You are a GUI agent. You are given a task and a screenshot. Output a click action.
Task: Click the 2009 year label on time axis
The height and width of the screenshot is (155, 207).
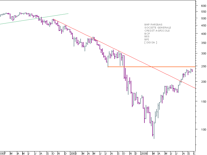(x=144, y=153)
